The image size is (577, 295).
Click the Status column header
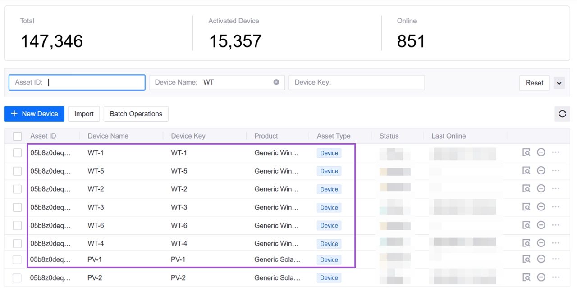(389, 136)
